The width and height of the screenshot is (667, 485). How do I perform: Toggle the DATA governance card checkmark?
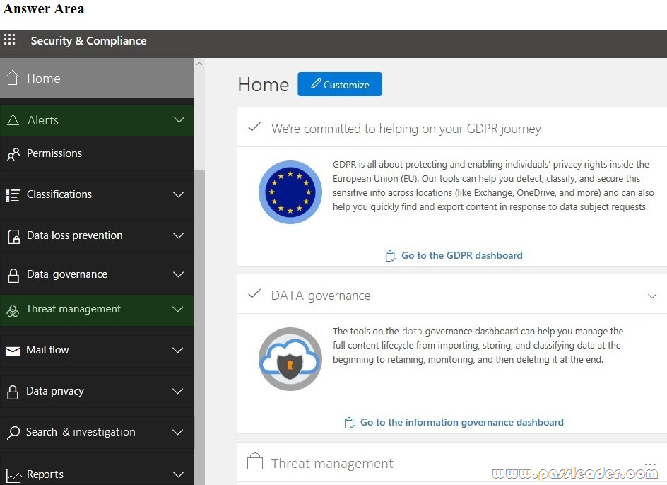click(254, 294)
